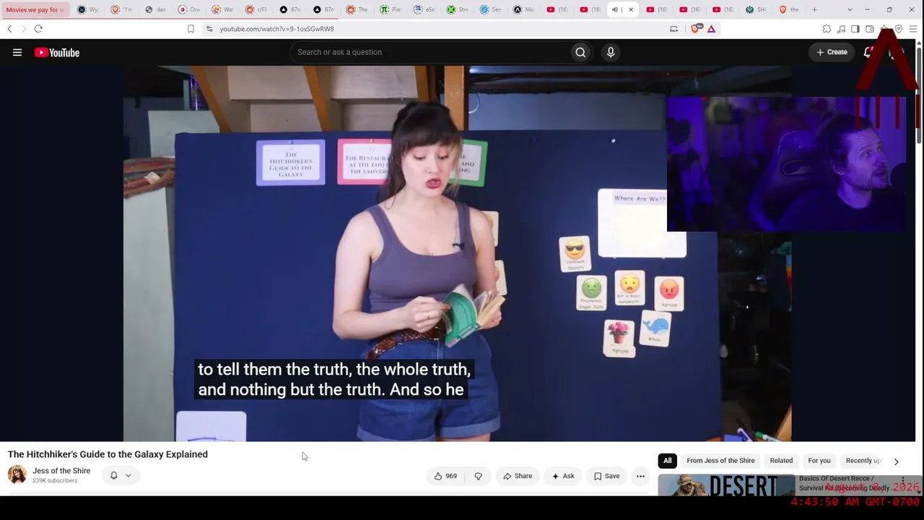Viewport: 924px width, 520px height.
Task: Click the browser address bar URL
Action: 276,29
